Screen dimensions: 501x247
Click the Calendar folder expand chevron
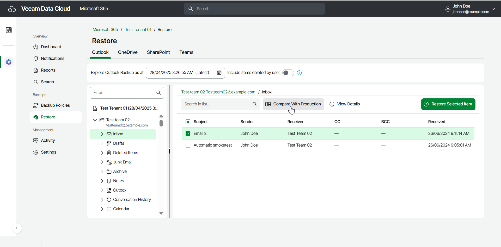tap(102, 209)
